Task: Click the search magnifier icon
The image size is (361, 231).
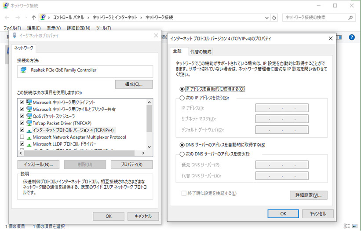Action: click(x=350, y=18)
